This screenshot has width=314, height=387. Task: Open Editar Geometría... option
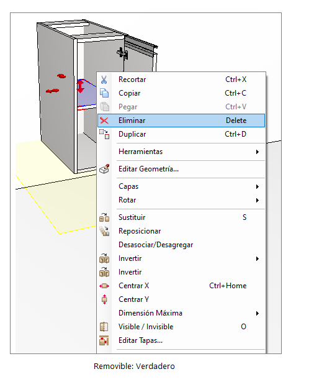pyautogui.click(x=181, y=169)
